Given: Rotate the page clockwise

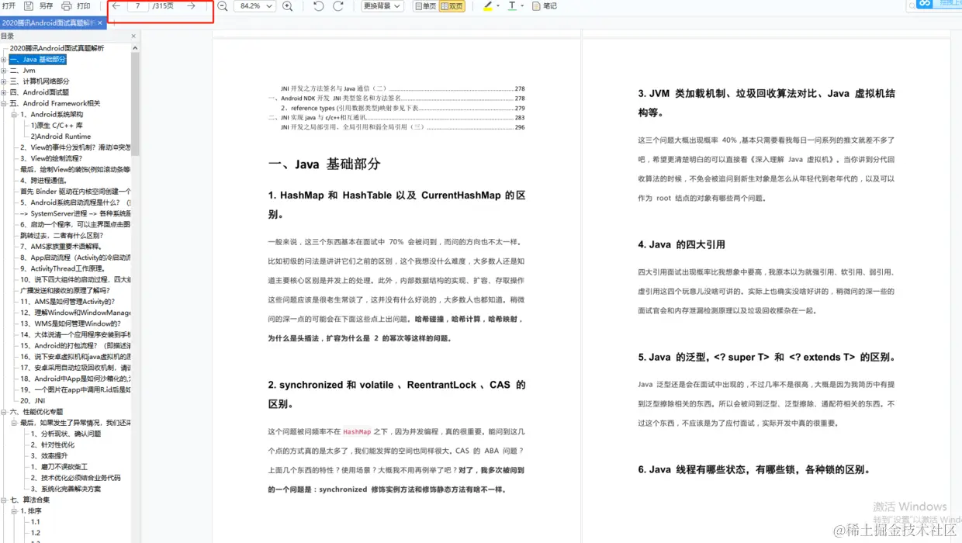Looking at the screenshot, I should click(338, 6).
